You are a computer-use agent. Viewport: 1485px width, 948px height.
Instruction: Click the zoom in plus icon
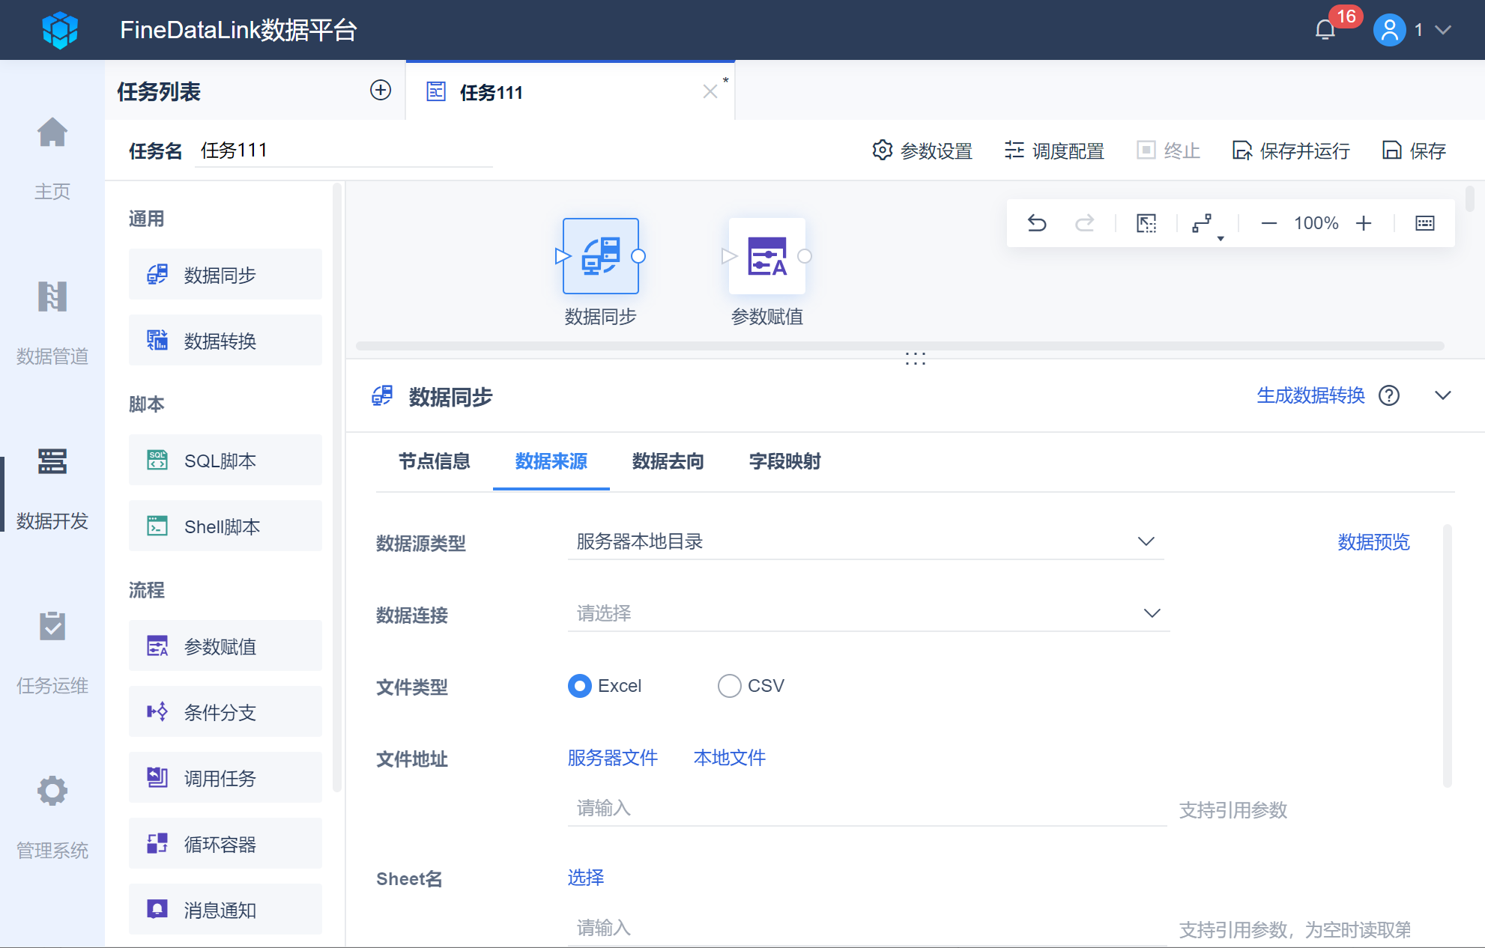[1364, 223]
